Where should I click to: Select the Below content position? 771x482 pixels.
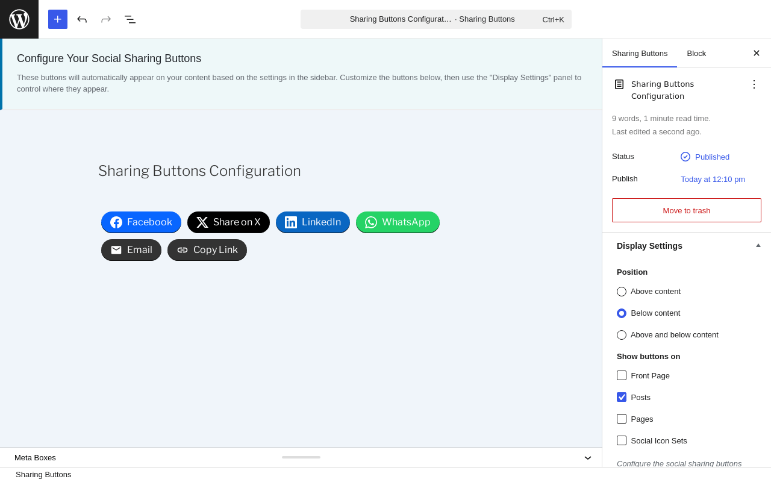(x=622, y=313)
